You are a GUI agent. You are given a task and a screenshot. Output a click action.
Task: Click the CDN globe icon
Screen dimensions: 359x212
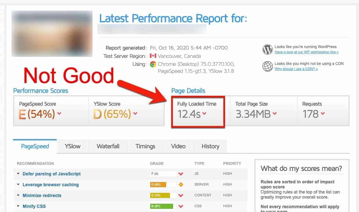click(x=267, y=67)
